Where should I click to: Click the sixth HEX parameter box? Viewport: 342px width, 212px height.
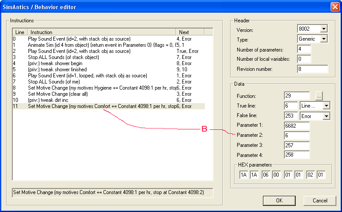point(298,175)
